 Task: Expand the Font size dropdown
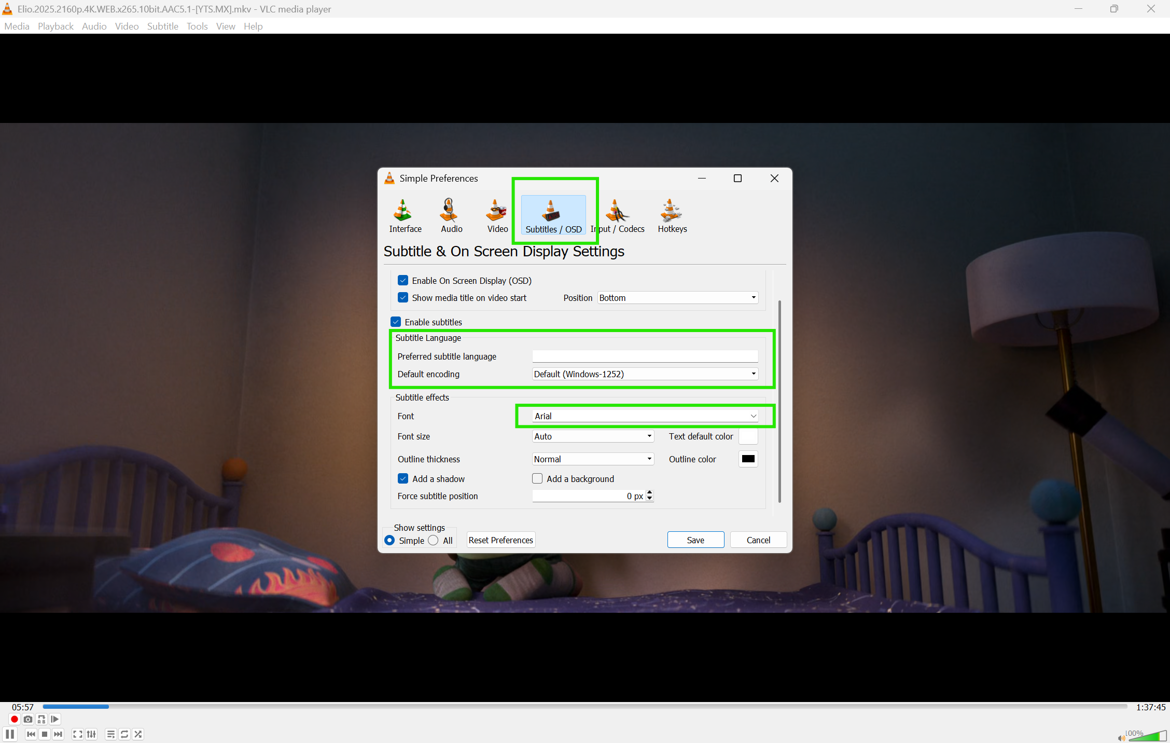[593, 436]
